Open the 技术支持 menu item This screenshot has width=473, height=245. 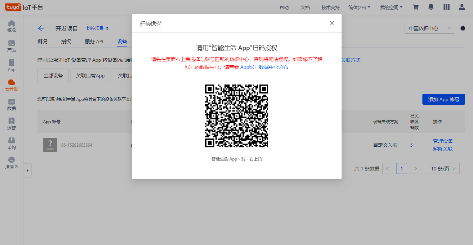coord(331,7)
